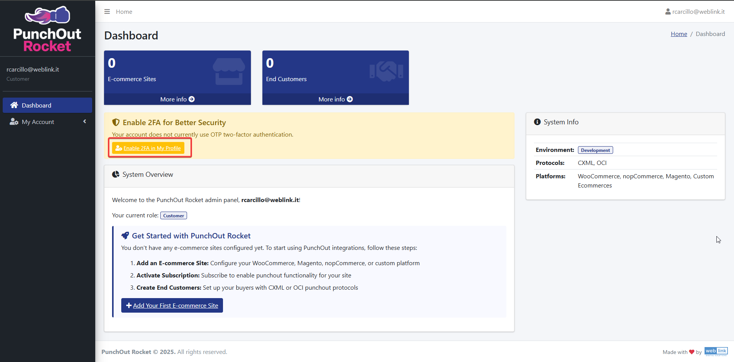Expand My Account with the chevron arrow
The width and height of the screenshot is (734, 362).
[85, 122]
